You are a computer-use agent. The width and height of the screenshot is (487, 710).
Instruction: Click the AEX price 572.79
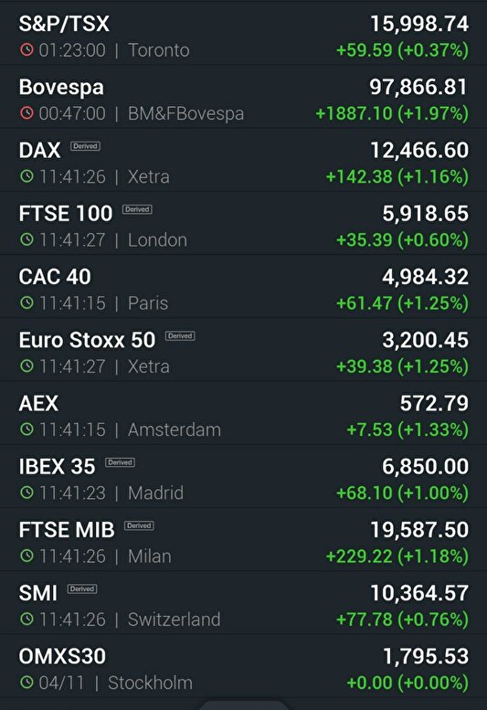[434, 404]
